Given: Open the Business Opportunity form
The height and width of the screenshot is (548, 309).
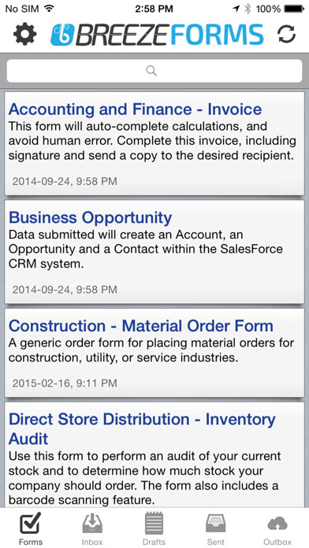Looking at the screenshot, I should [x=154, y=252].
